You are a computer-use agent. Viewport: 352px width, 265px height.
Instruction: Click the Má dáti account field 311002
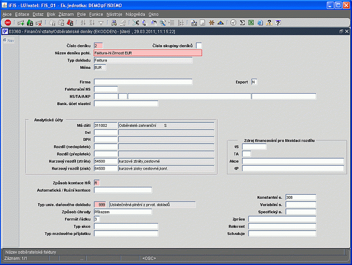(106, 125)
